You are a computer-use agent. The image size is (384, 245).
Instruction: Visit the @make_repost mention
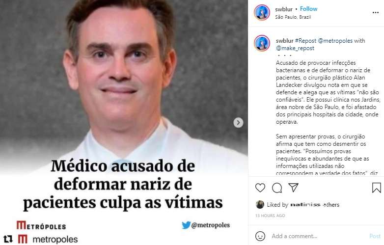click(295, 48)
